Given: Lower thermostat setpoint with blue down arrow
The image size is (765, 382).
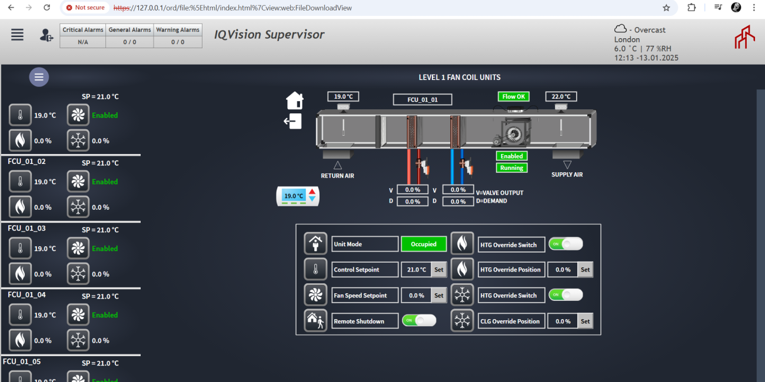Looking at the screenshot, I should pyautogui.click(x=312, y=199).
